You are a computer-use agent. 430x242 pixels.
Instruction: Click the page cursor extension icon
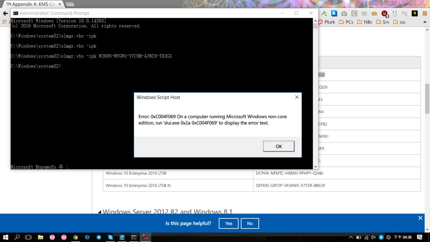405,13
